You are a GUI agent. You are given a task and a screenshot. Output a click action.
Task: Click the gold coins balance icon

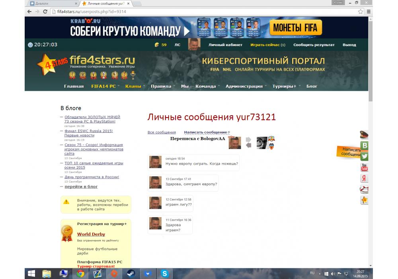coord(156,45)
